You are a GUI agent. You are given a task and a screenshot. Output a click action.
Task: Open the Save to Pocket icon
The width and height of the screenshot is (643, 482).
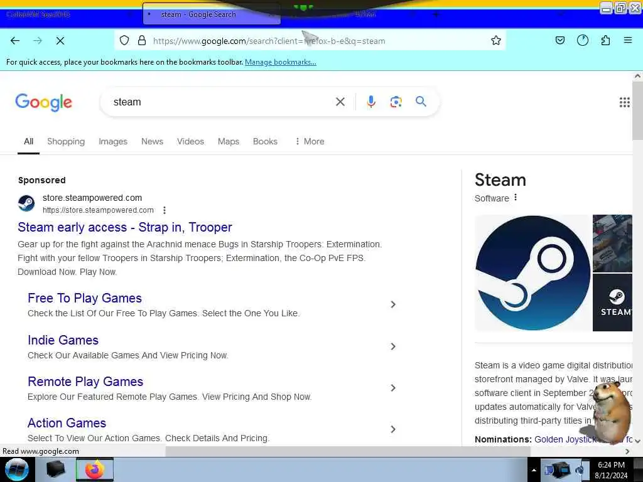pos(559,41)
